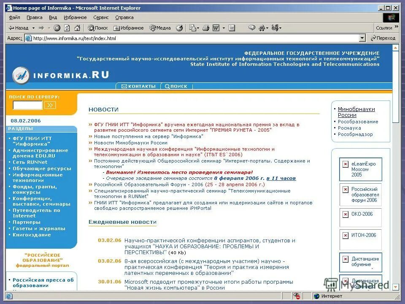This screenshot has height=304, width=405.
Task: Click the Refresh page icon
Action: 67,28
